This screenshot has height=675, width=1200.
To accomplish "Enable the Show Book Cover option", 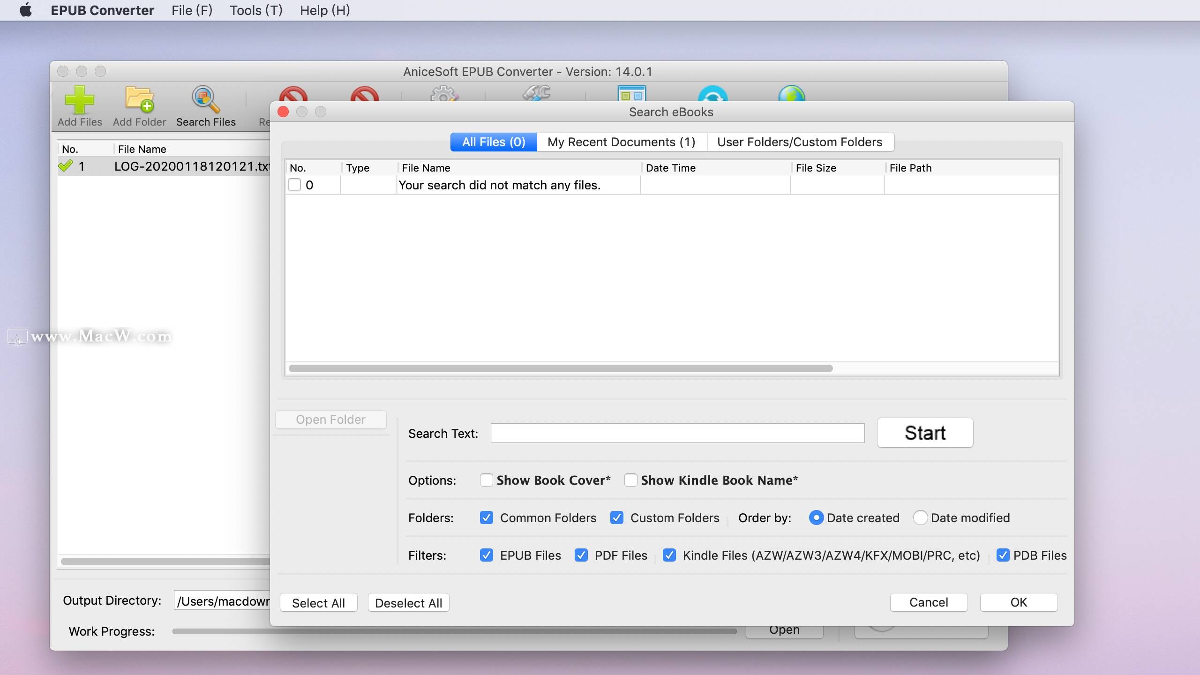I will pos(487,480).
